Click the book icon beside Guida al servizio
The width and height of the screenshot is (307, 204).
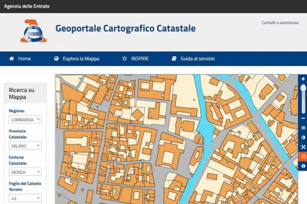tap(174, 59)
